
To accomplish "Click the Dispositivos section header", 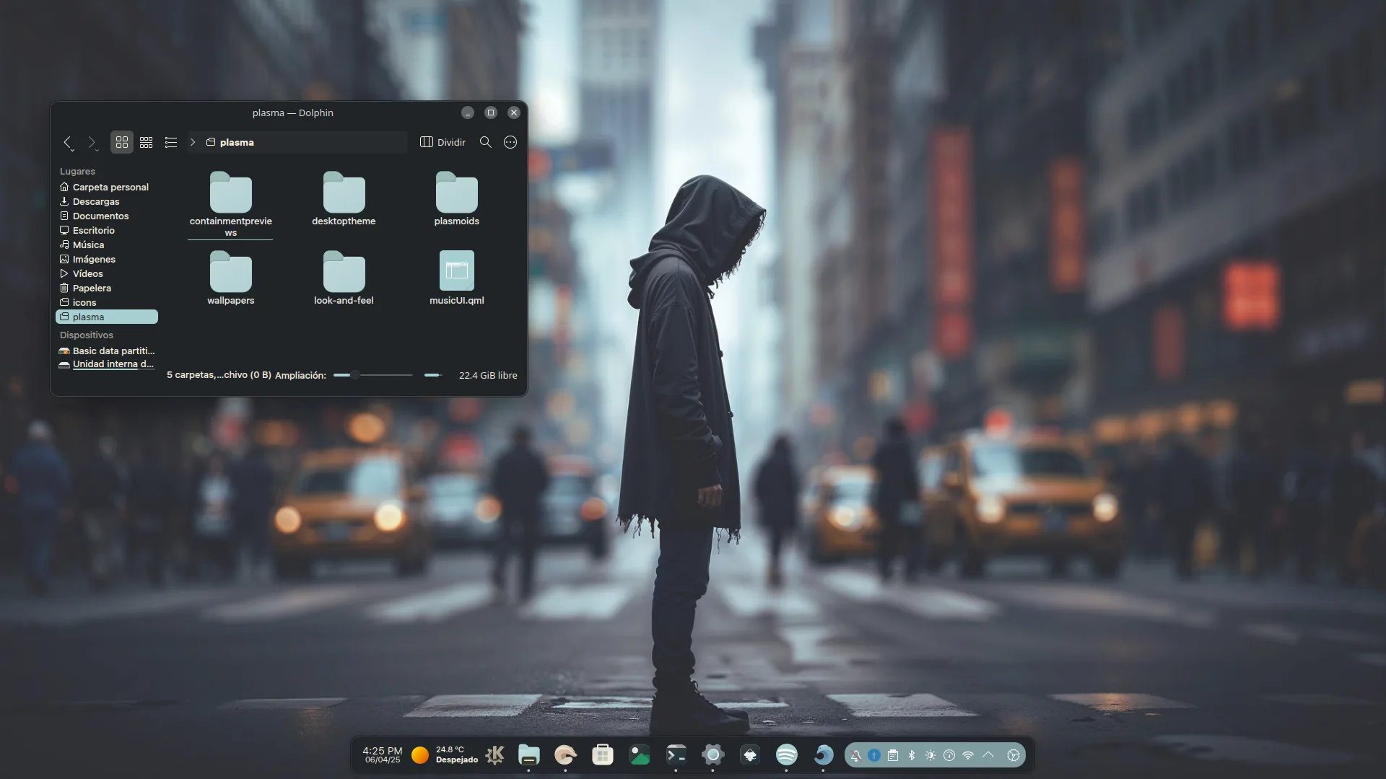I will (x=87, y=335).
